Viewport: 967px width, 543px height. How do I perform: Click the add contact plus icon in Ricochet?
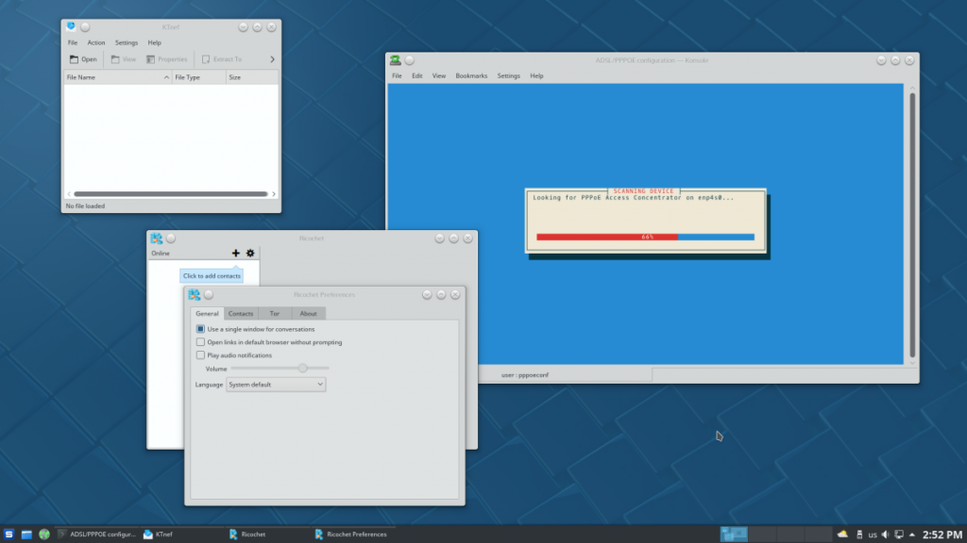tap(236, 253)
